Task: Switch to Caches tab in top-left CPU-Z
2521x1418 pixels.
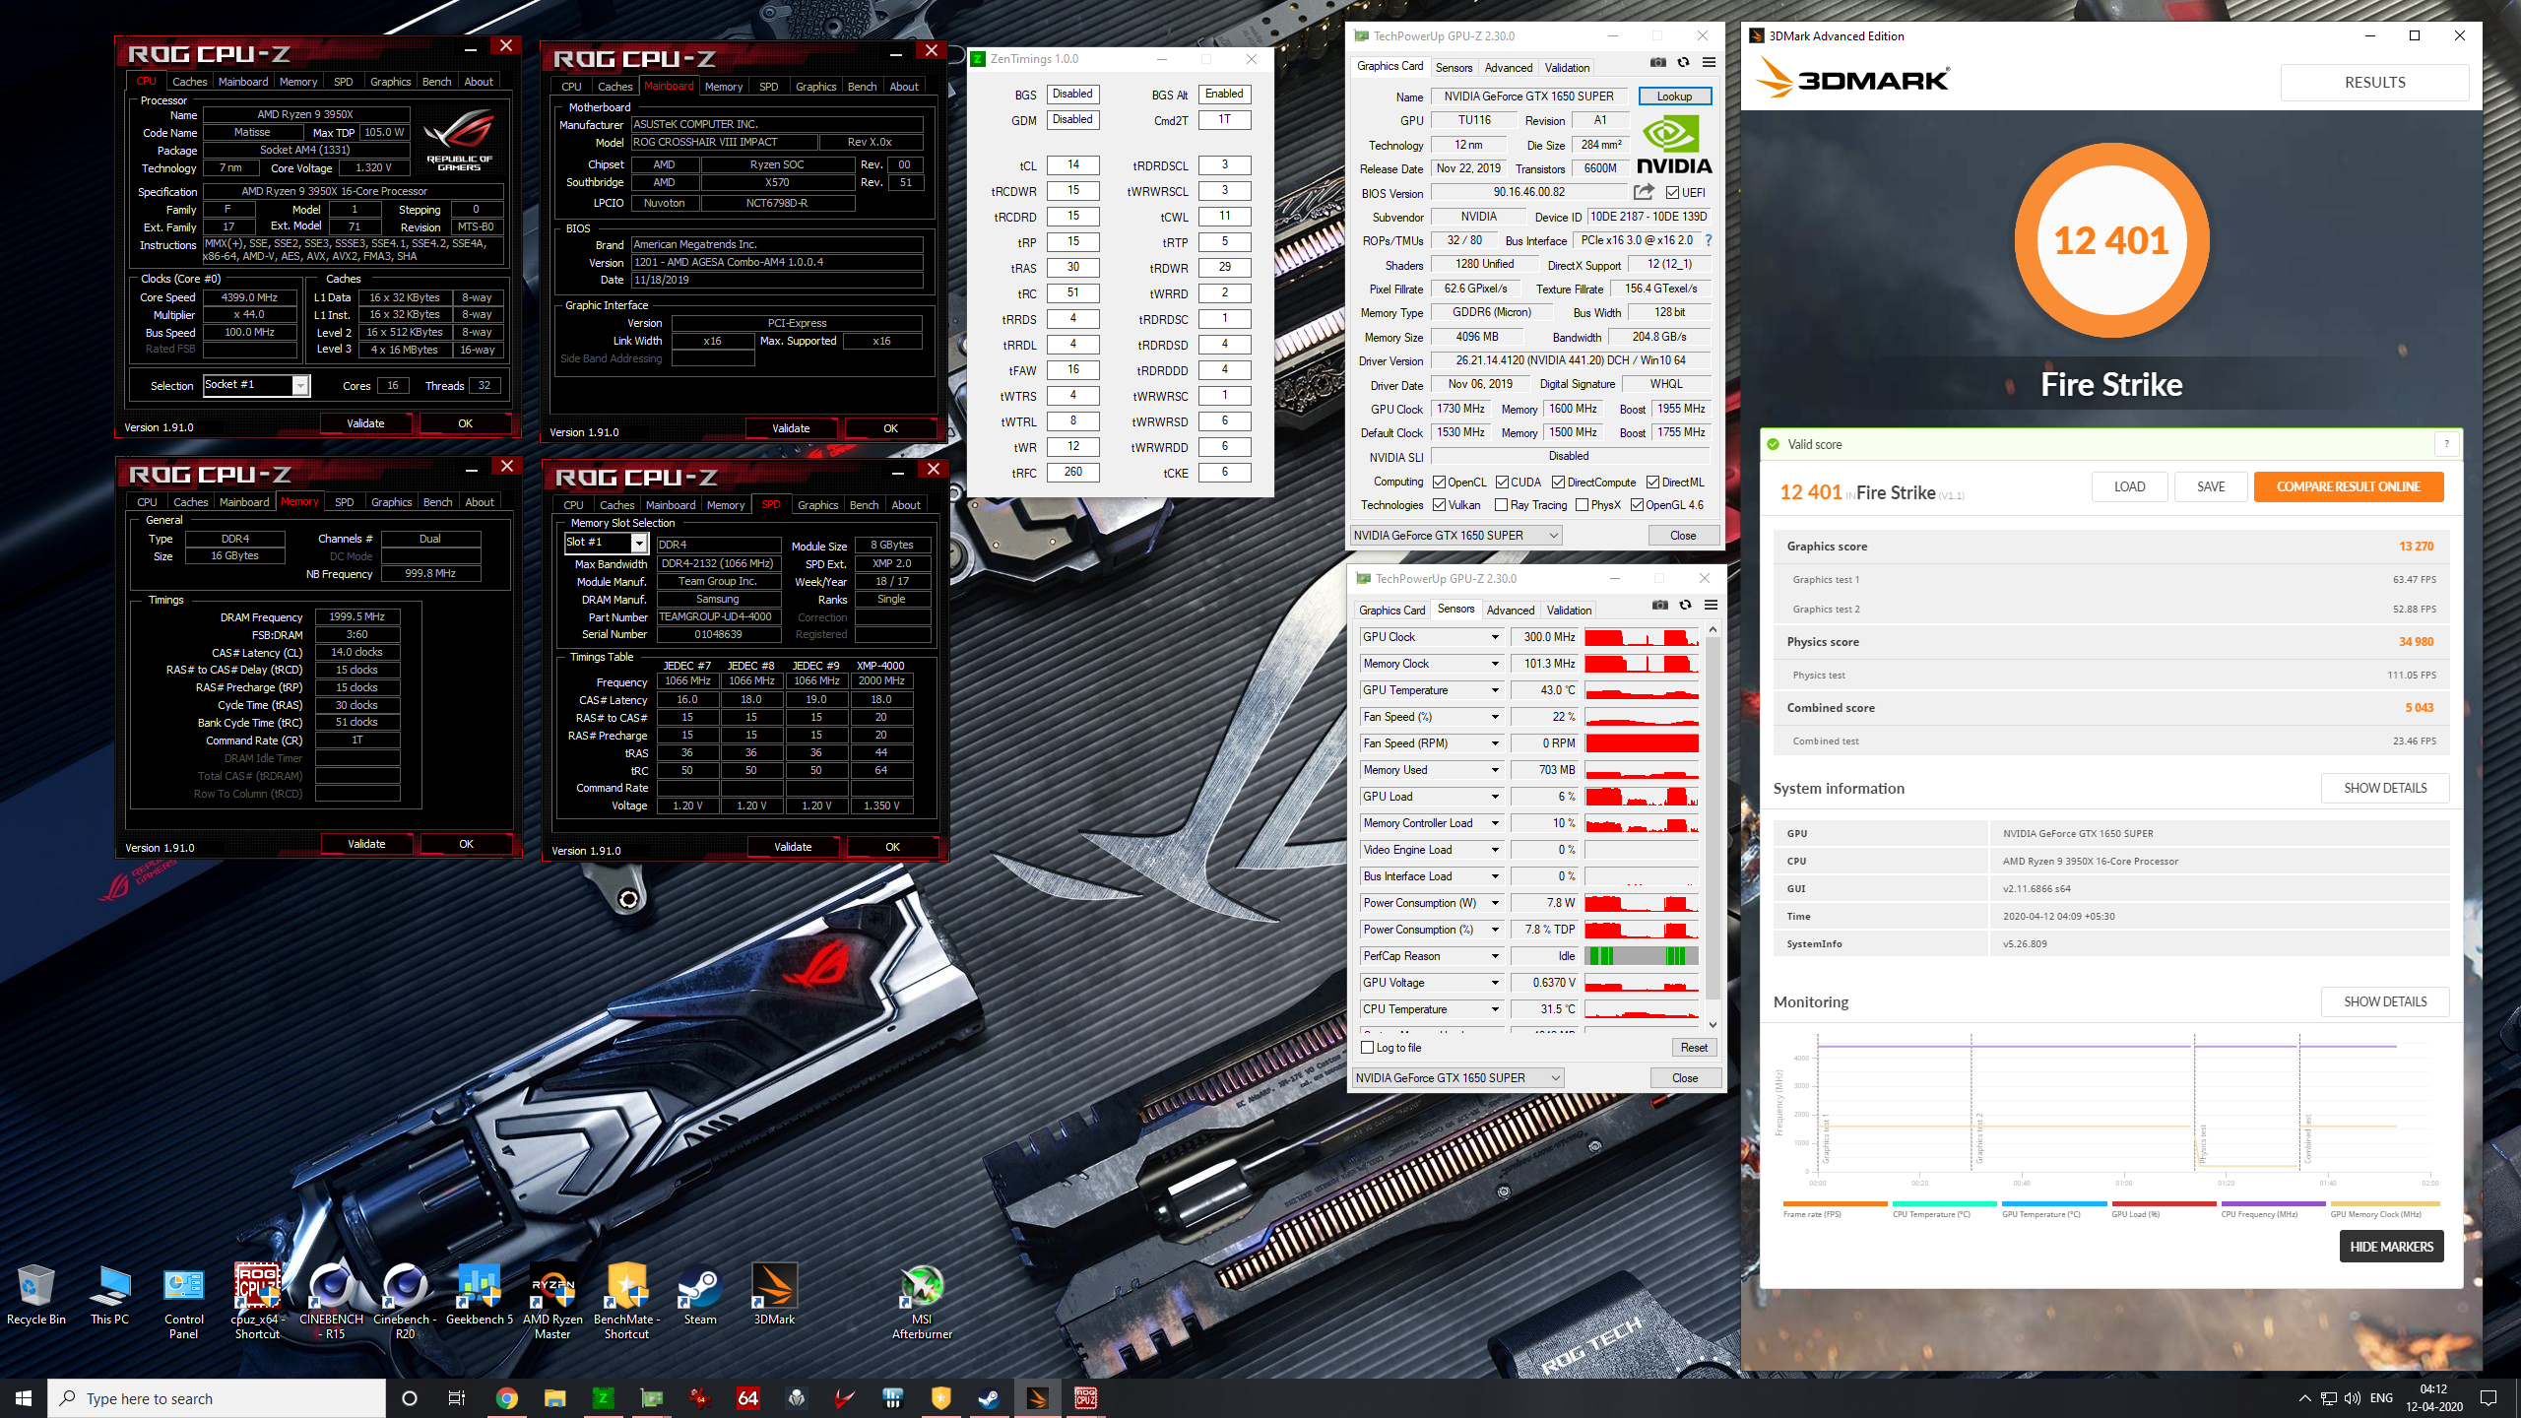Action: (189, 82)
